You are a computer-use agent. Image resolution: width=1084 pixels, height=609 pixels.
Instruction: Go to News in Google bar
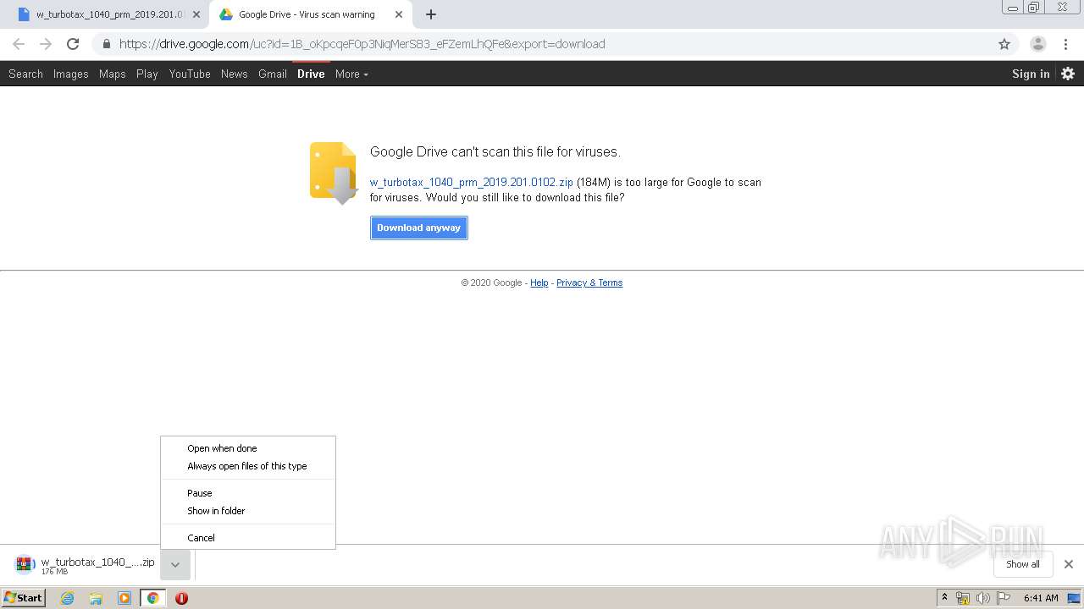tap(235, 74)
